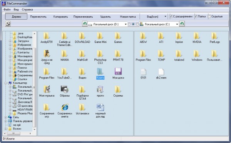Image resolution: width=231 pixels, height=143 pixels.
Task: Click the Копировать button
Action: 60,17
